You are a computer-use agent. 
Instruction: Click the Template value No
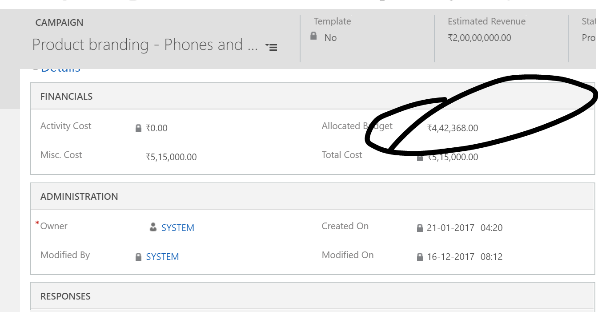[330, 38]
